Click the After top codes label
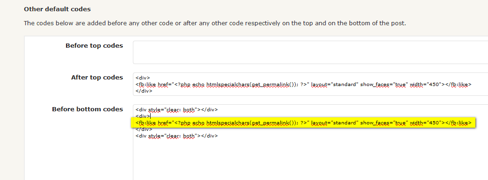 coord(97,78)
